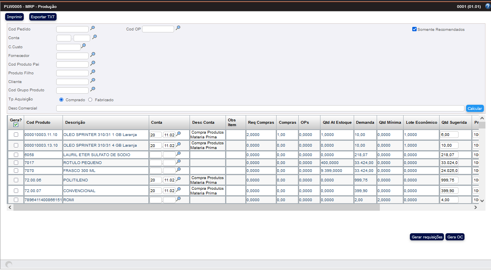This screenshot has width=491, height=270.
Task: Check the POLITILENO row checkbox
Action: [x=16, y=180]
